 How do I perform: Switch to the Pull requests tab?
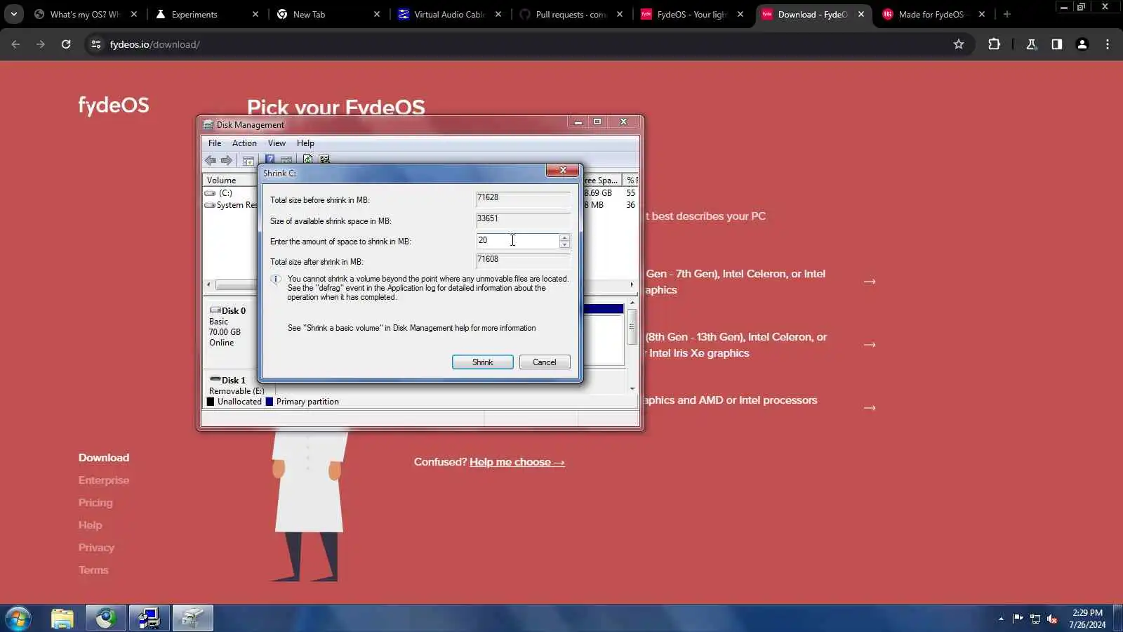click(571, 14)
